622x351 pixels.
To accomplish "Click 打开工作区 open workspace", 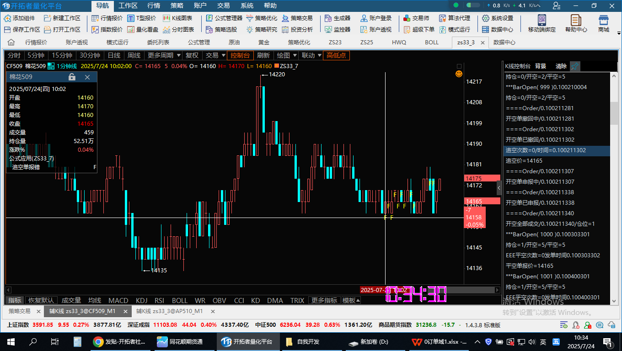I will coord(62,29).
